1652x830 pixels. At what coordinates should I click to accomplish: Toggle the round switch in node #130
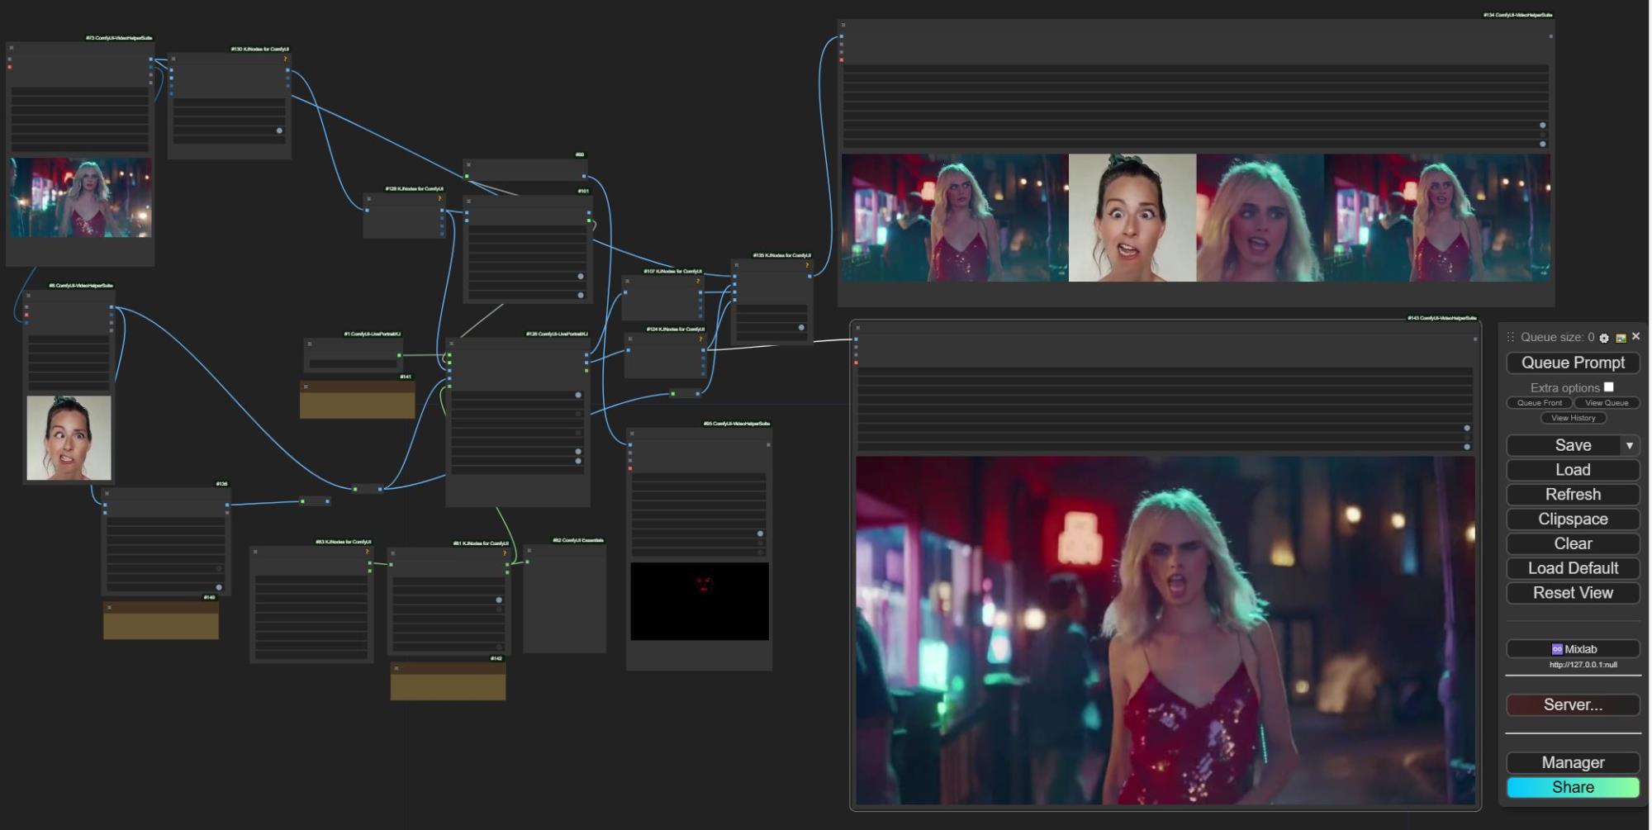pyautogui.click(x=279, y=130)
